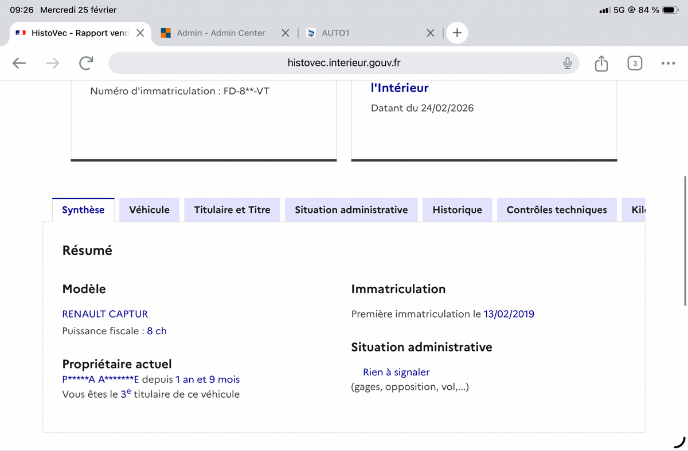
Task: Tap the browser forward arrow
Action: pos(52,63)
